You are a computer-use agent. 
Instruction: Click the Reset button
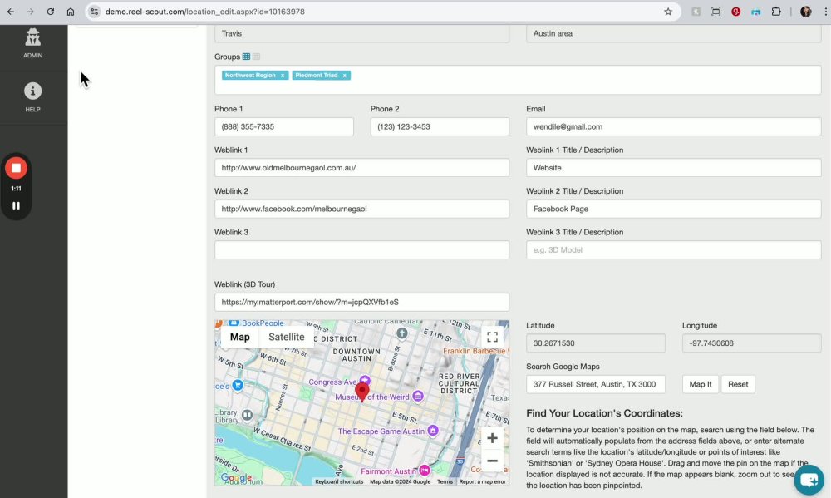point(738,384)
